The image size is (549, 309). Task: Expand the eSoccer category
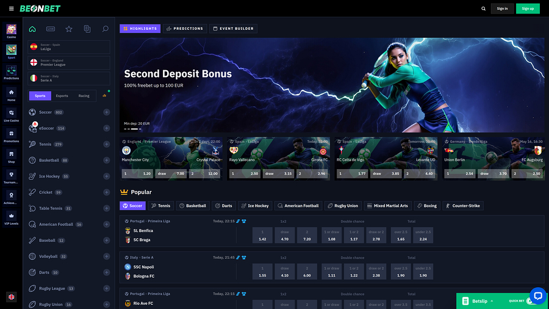pos(106,128)
